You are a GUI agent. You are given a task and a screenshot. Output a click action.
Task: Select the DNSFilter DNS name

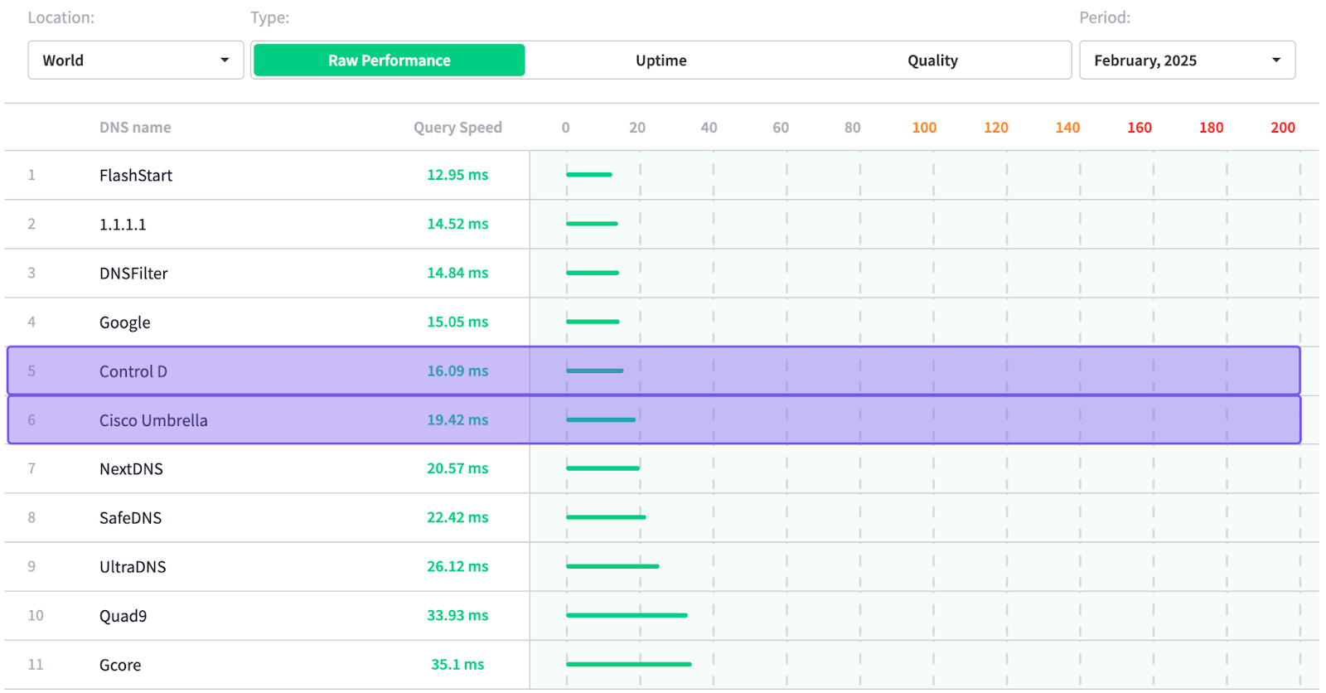(x=133, y=274)
